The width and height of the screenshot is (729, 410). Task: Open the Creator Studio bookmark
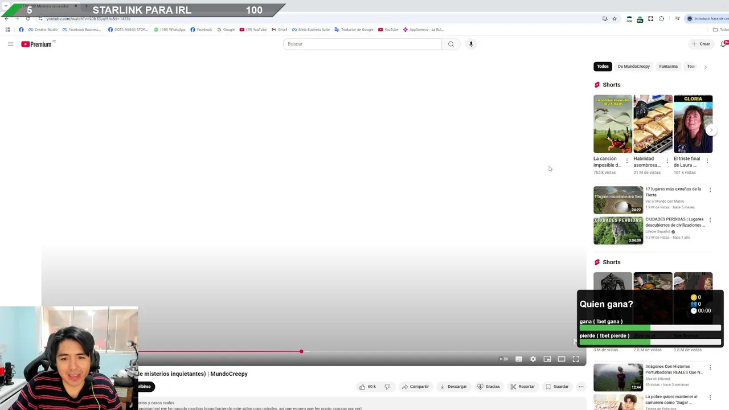click(x=43, y=30)
